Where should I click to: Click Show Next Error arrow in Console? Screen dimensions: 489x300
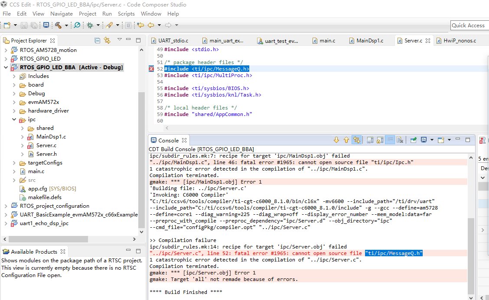(336, 140)
